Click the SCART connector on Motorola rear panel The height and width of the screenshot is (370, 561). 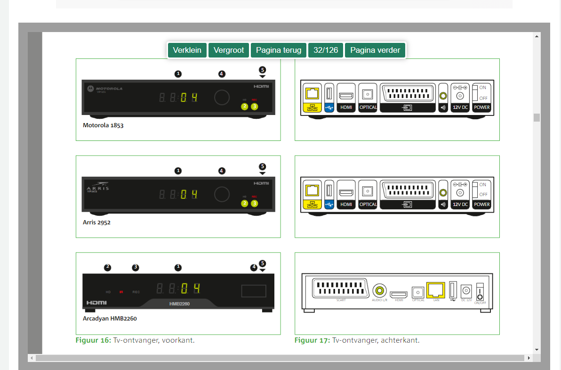[408, 98]
